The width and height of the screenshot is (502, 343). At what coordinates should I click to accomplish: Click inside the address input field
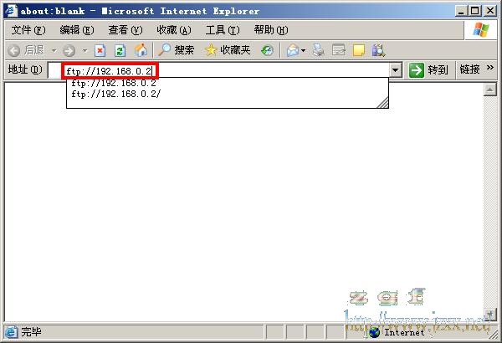[x=219, y=70]
